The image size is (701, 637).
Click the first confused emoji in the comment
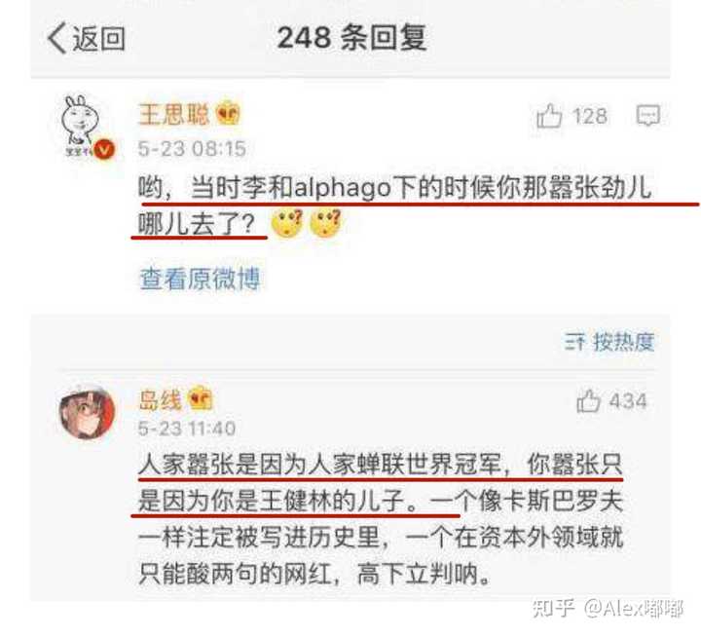point(287,223)
